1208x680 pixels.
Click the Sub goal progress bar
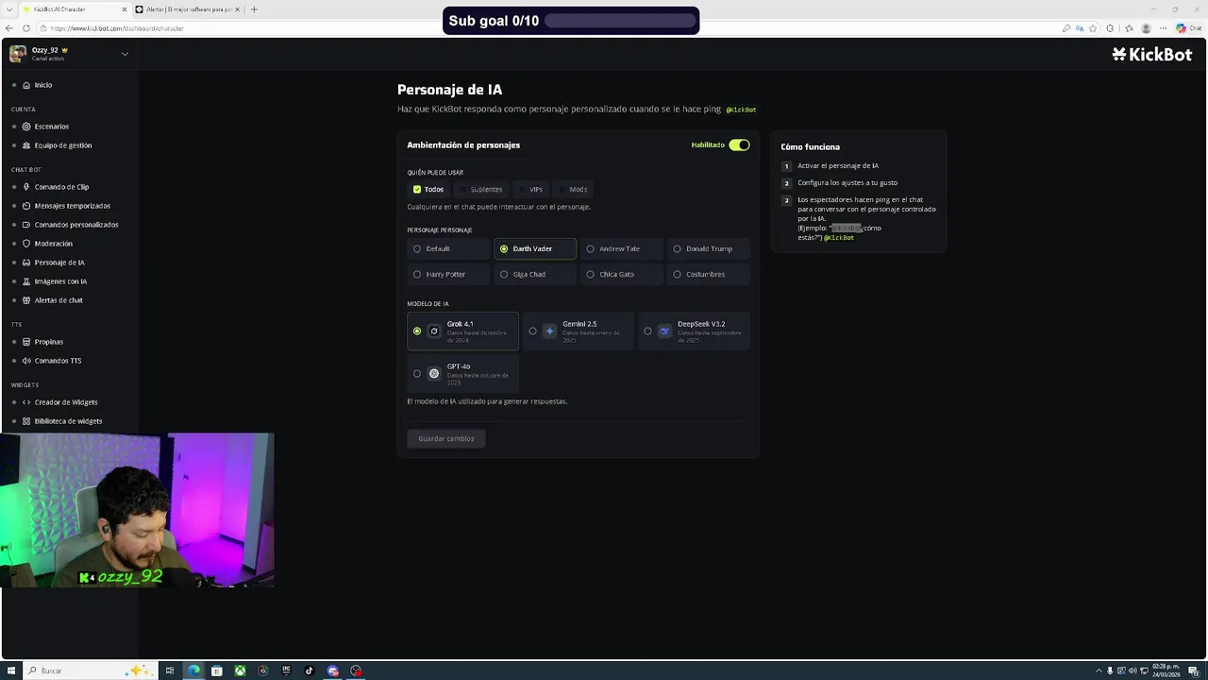pyautogui.click(x=619, y=21)
